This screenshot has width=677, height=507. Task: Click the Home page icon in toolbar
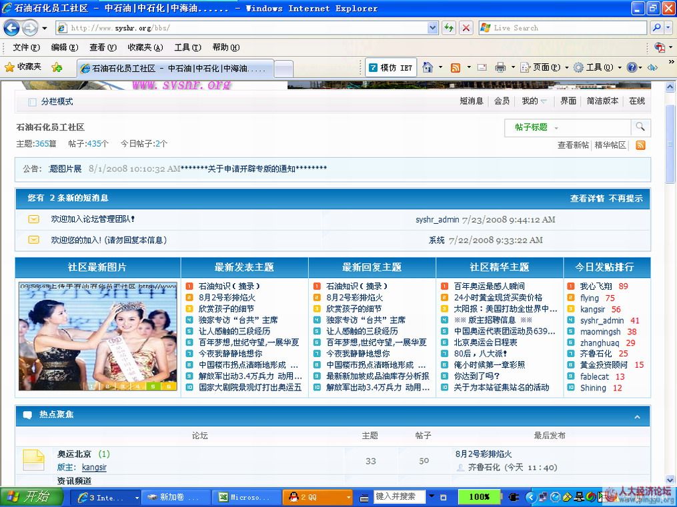428,67
